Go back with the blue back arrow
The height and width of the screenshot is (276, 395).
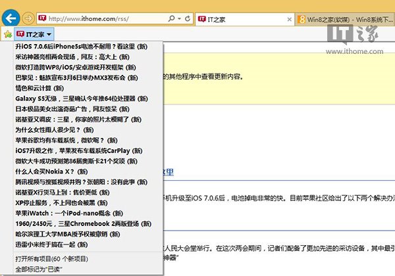tap(11, 18)
